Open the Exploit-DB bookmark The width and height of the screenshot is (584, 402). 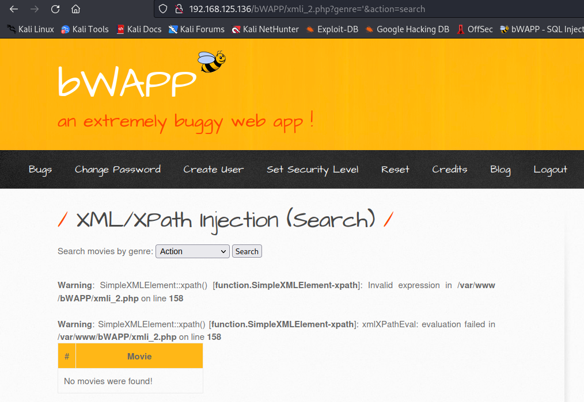[x=332, y=29]
